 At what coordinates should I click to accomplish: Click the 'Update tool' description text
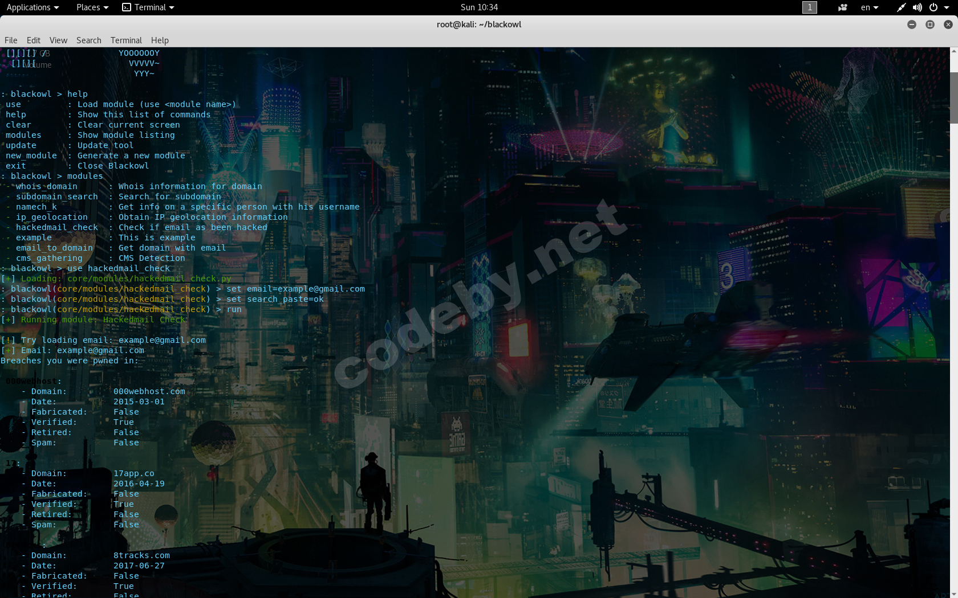[105, 145]
